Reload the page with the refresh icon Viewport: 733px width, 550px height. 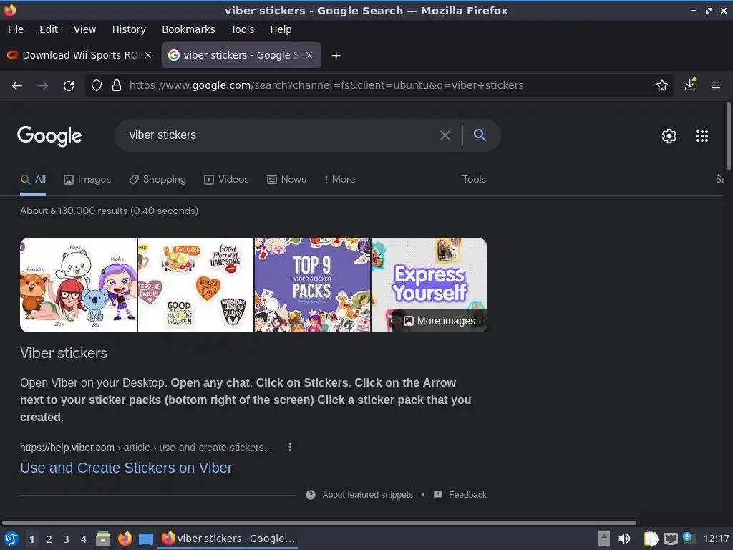coord(69,86)
